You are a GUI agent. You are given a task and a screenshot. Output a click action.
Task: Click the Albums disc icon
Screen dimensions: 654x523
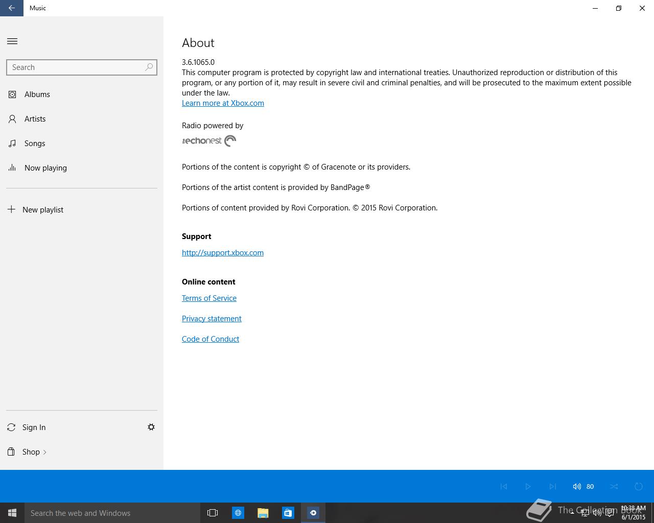12,94
